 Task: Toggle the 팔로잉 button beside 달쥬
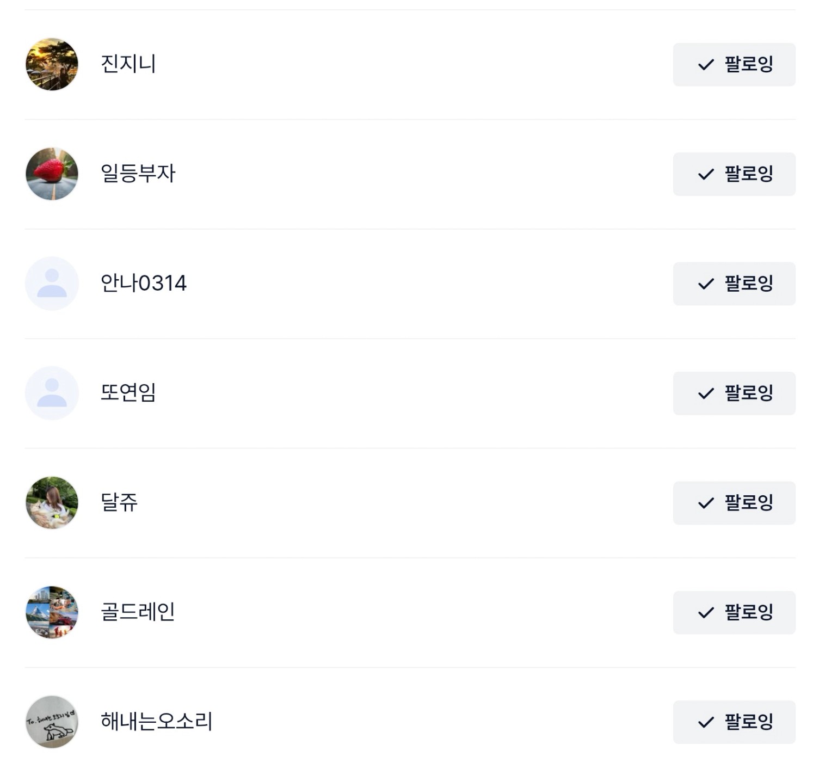[x=734, y=503]
